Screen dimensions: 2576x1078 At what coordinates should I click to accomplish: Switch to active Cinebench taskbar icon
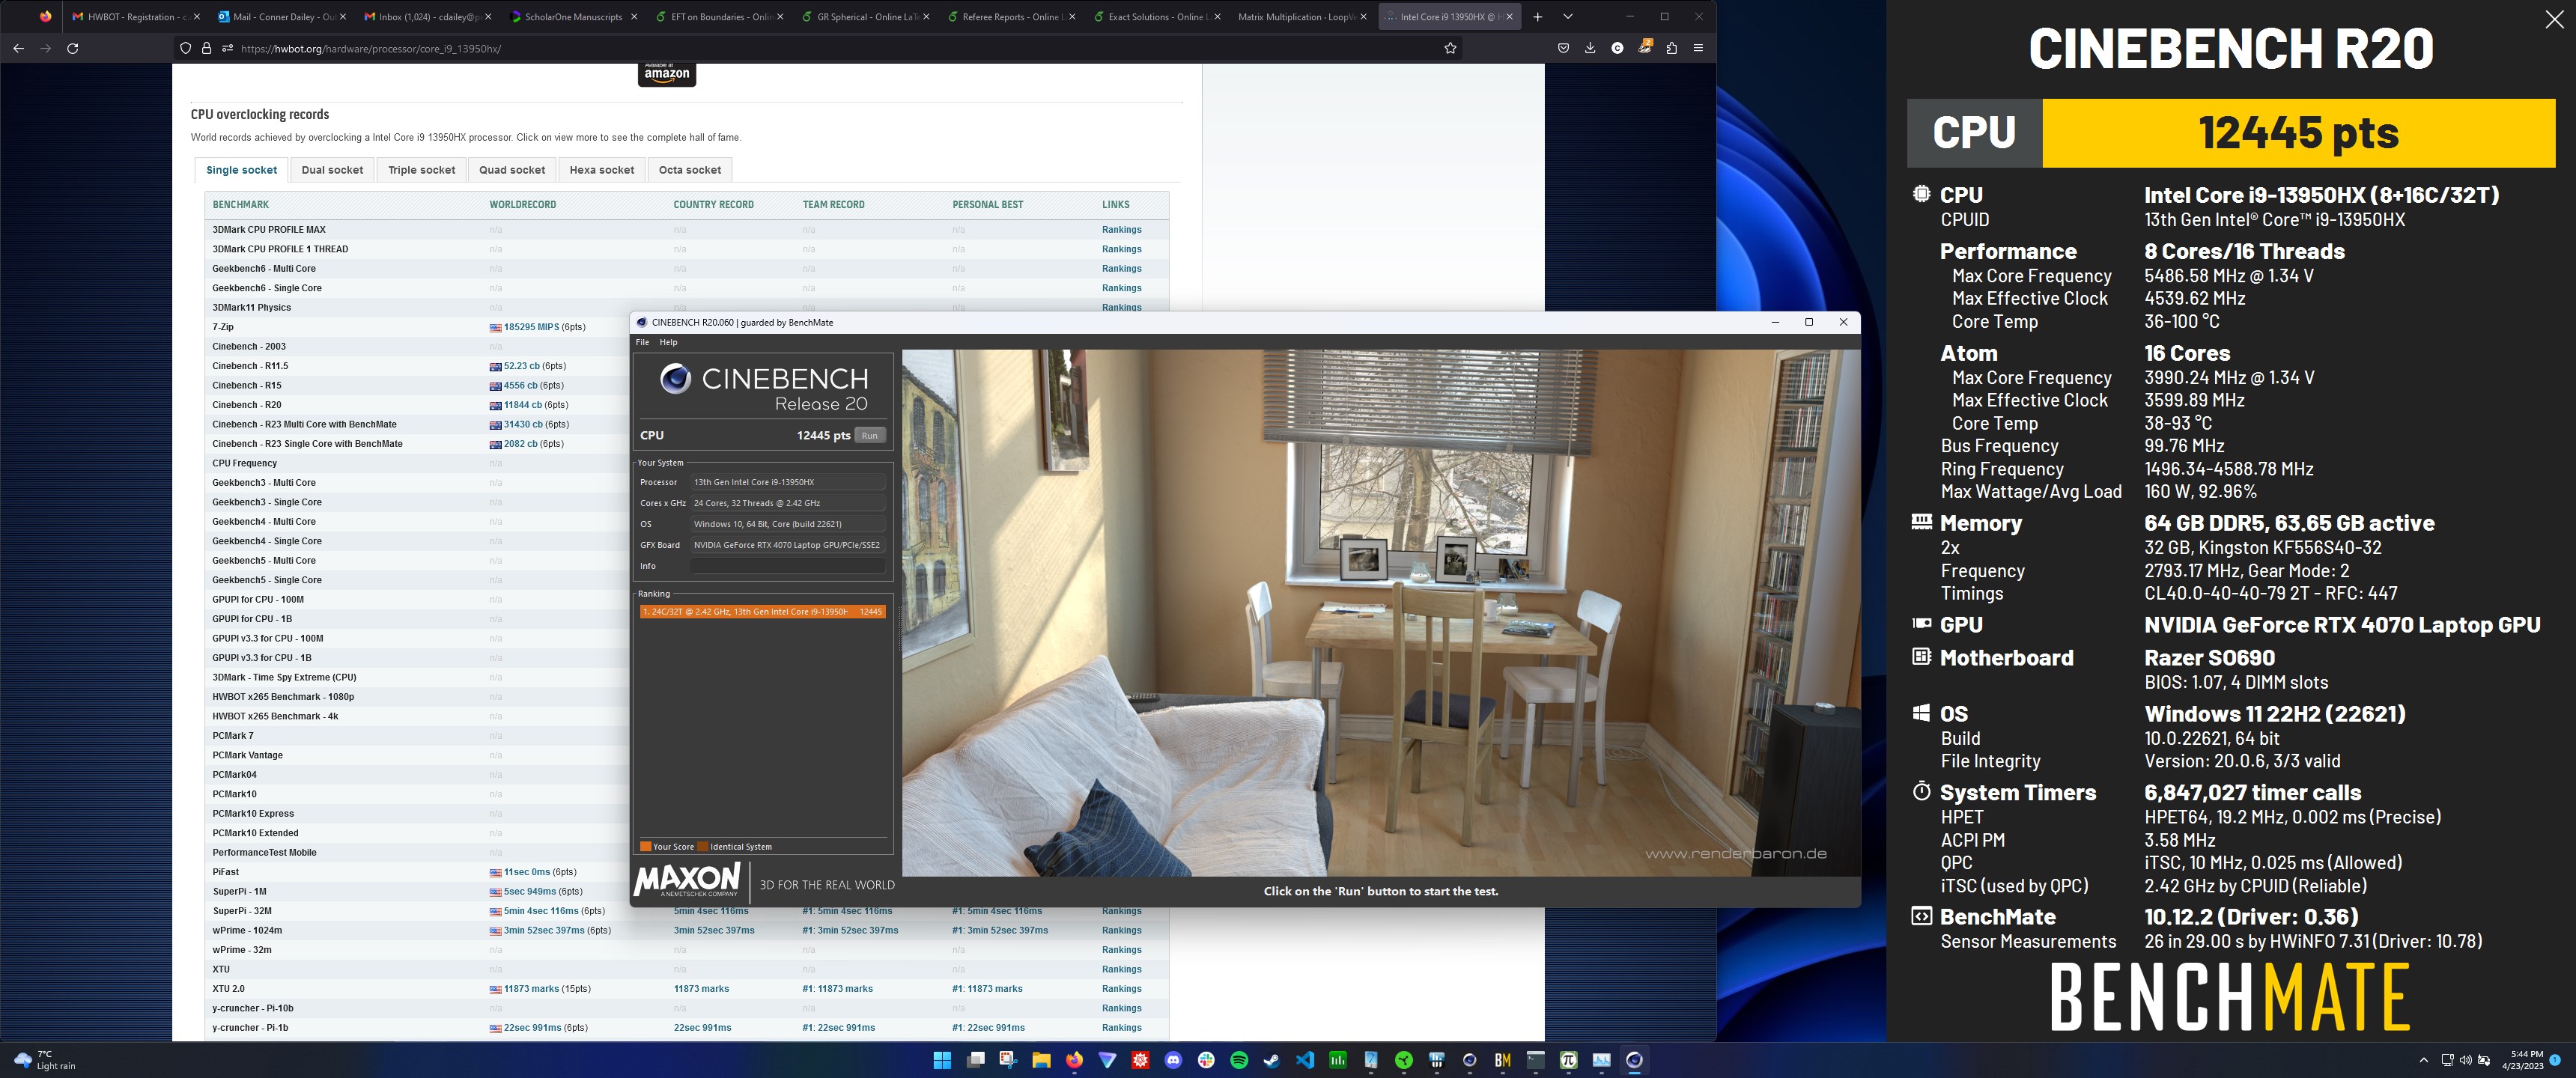[x=1635, y=1060]
